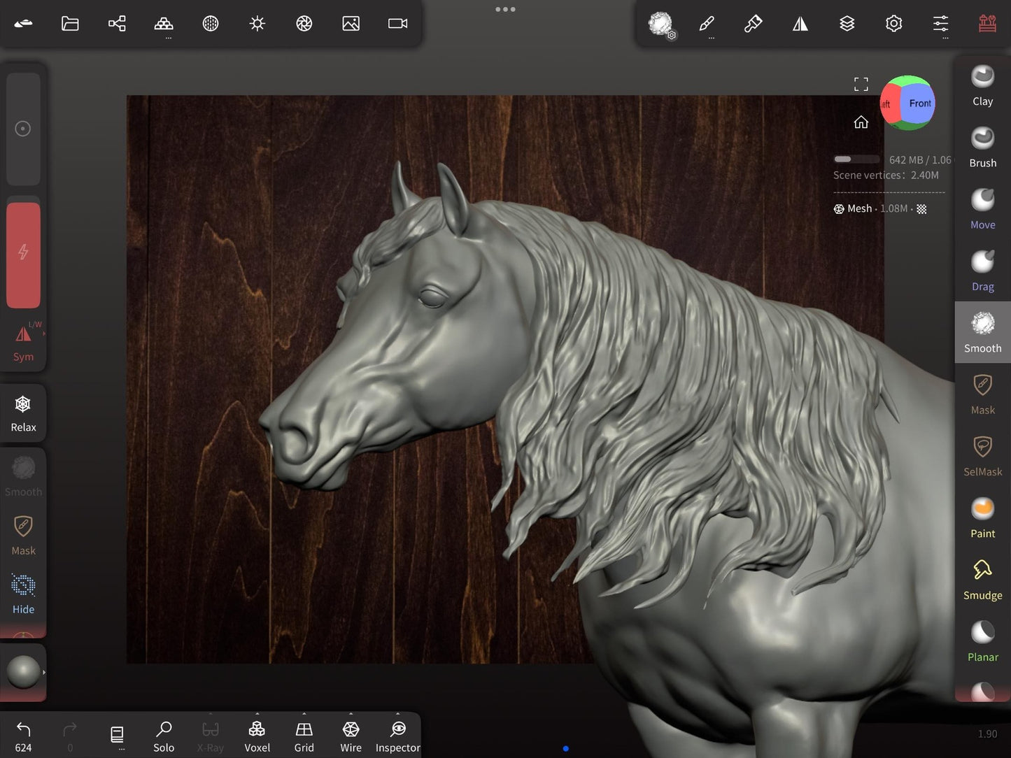
Task: Select the Smudge tool
Action: click(982, 578)
